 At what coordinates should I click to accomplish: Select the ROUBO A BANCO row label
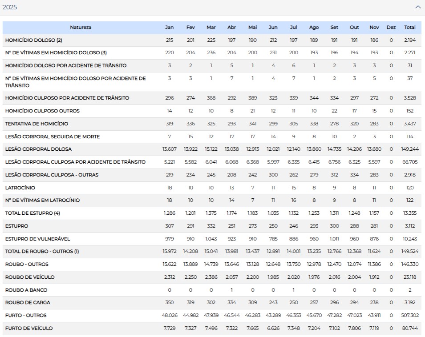coord(26,290)
